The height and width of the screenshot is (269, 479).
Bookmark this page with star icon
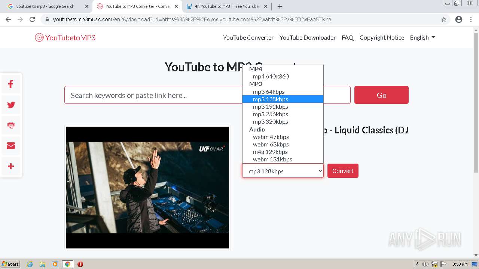click(444, 19)
